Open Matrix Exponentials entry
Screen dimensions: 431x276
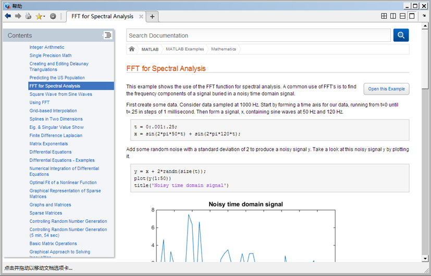(48, 144)
